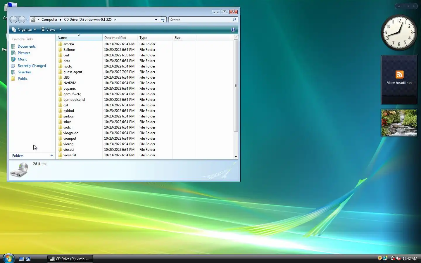The height and width of the screenshot is (263, 421).
Task: Click the Forward navigation arrow button
Action: [x=22, y=20]
